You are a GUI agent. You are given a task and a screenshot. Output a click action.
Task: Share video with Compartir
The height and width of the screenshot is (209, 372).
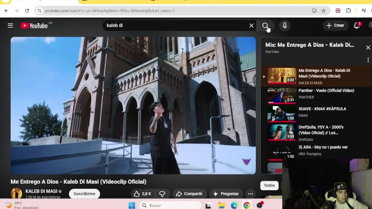pos(189,194)
